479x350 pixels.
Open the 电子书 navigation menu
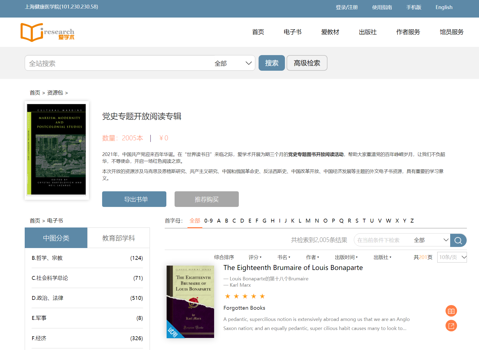pyautogui.click(x=292, y=32)
